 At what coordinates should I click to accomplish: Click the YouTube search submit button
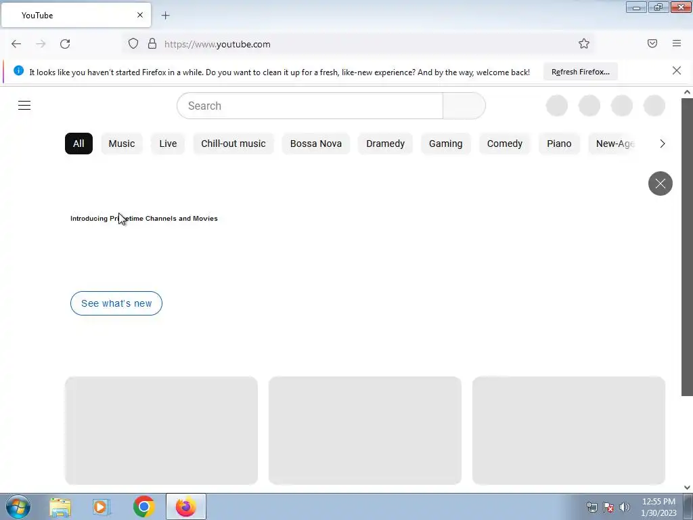click(464, 106)
